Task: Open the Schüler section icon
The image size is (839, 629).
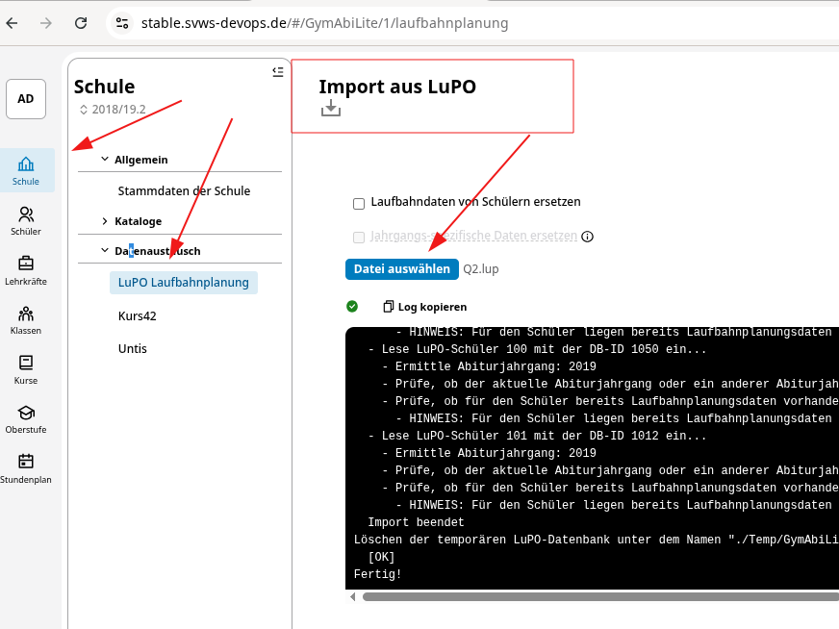Action: (x=26, y=220)
